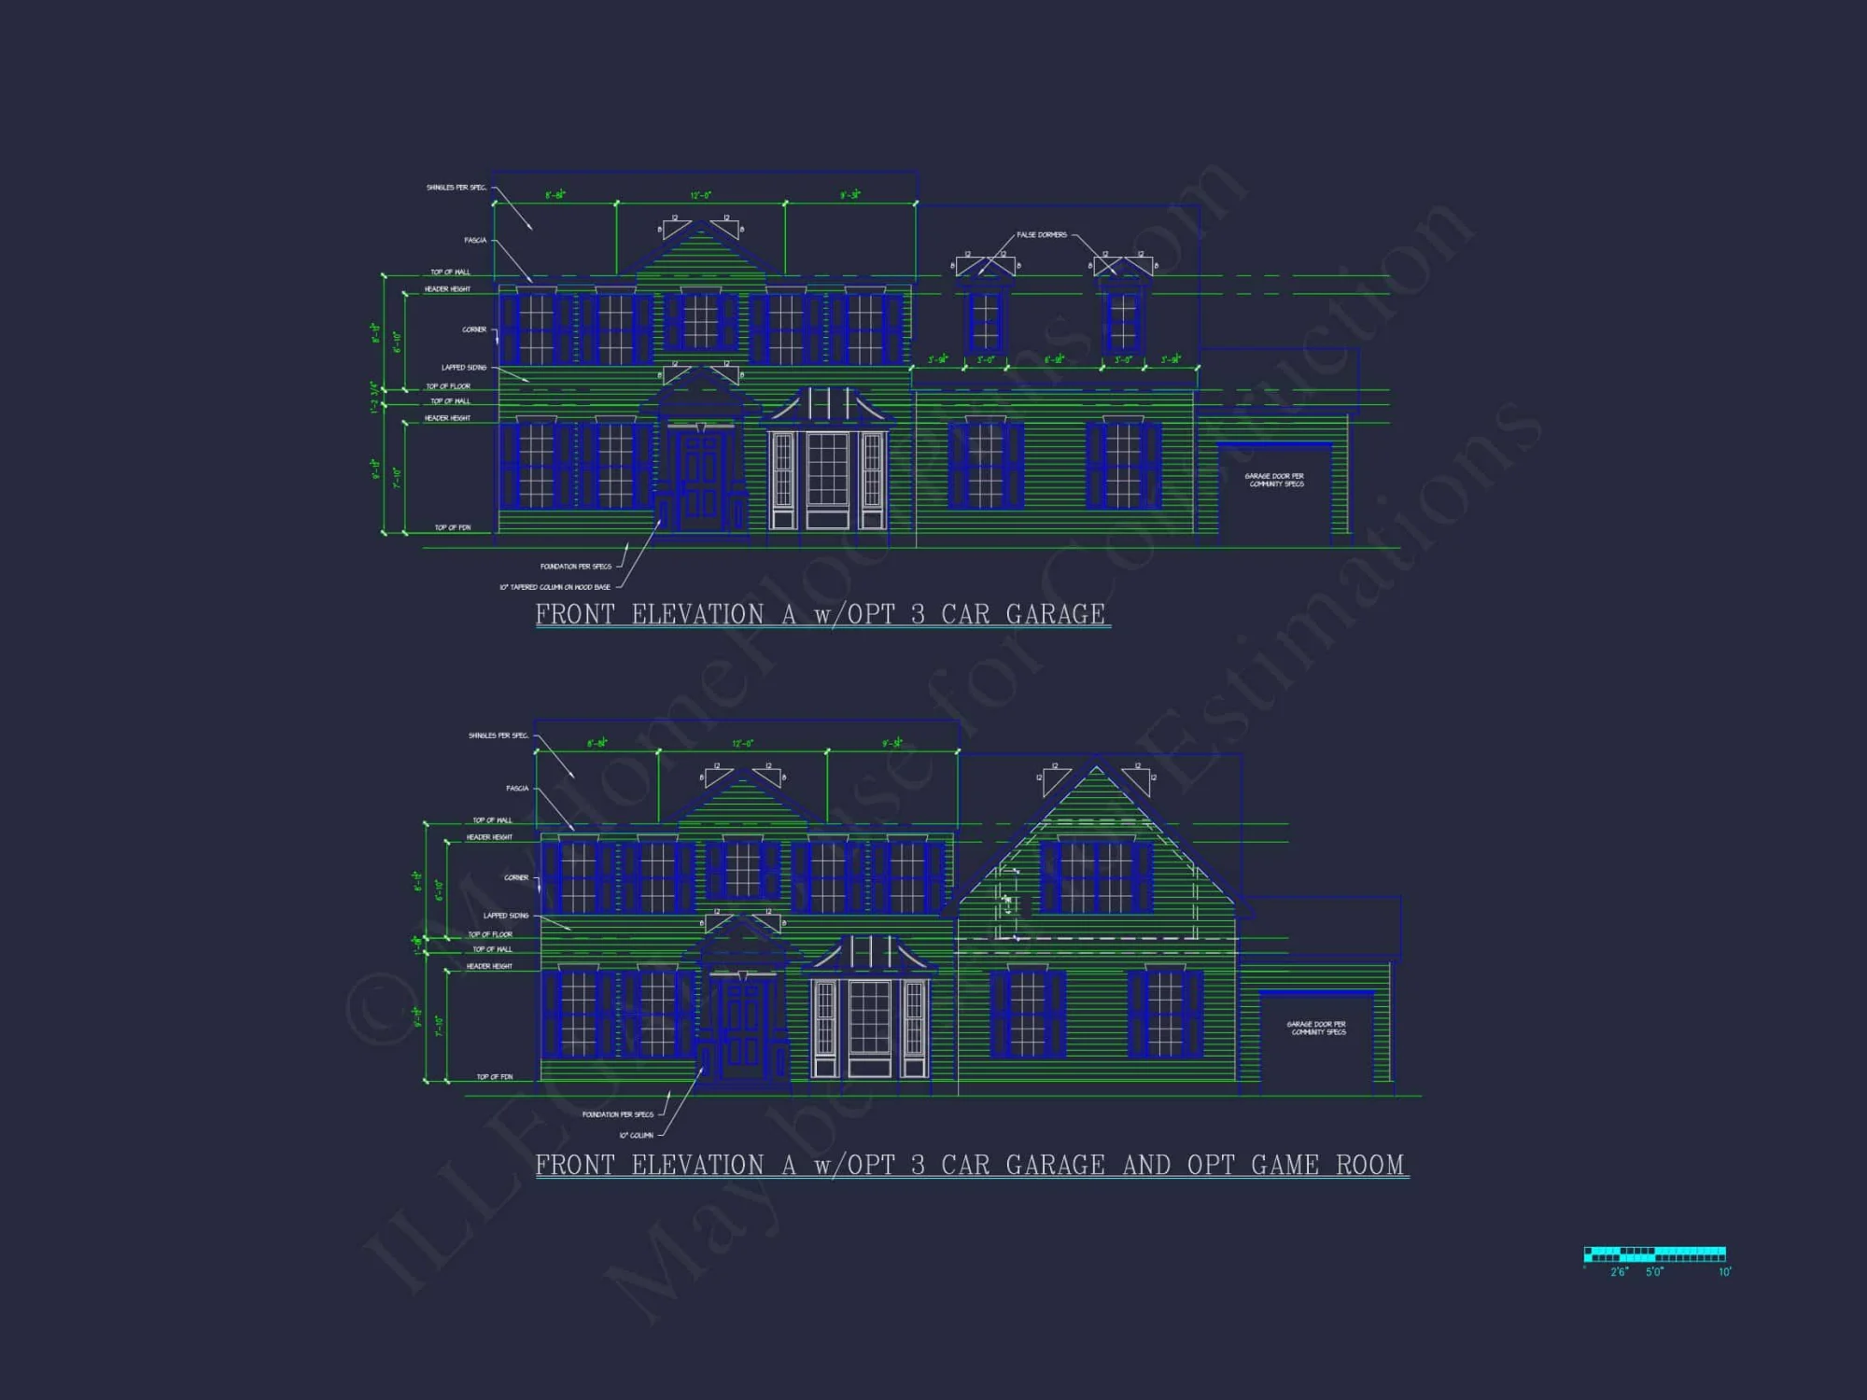Select the LAPPED SIDING label
The height and width of the screenshot is (1400, 1867).
pos(463,368)
